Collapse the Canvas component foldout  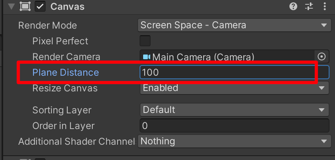click(x=11, y=7)
